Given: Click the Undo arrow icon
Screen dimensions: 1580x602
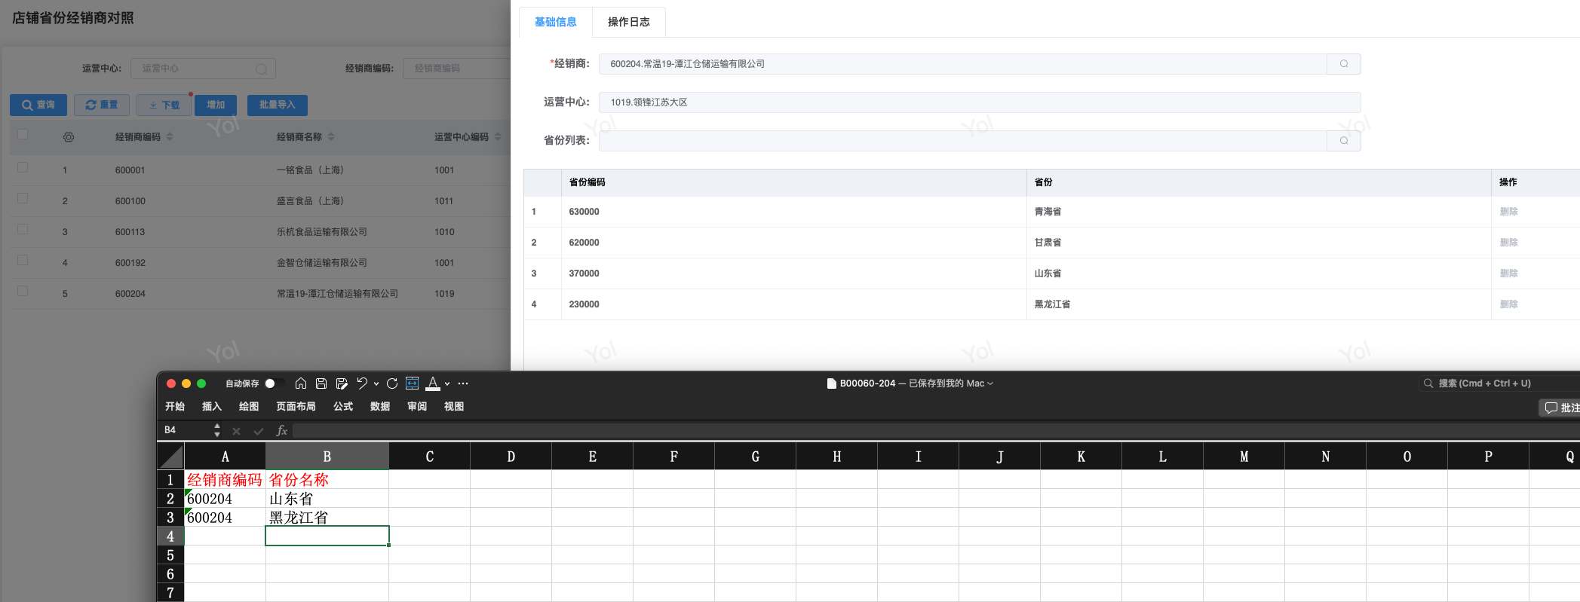Looking at the screenshot, I should coord(362,384).
